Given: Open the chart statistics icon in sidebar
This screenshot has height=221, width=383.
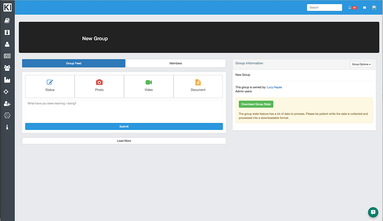Looking at the screenshot, I should [x=7, y=80].
